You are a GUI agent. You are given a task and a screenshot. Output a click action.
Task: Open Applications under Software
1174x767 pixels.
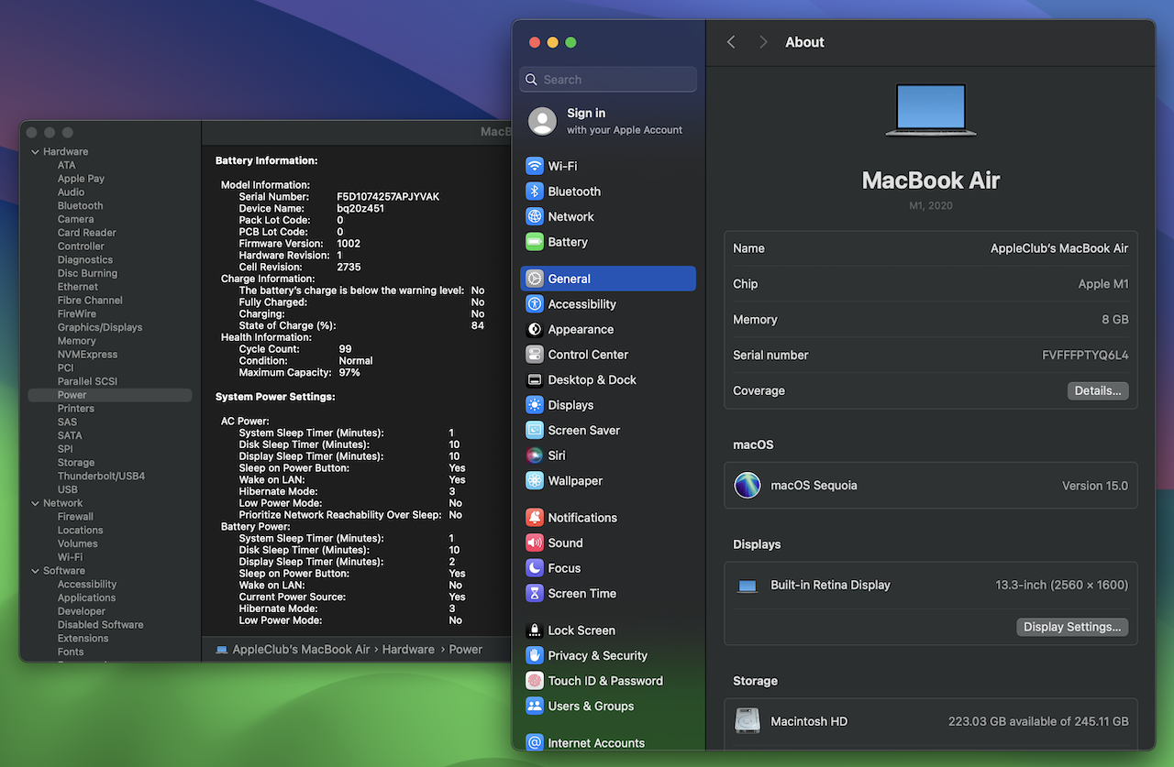tap(87, 598)
